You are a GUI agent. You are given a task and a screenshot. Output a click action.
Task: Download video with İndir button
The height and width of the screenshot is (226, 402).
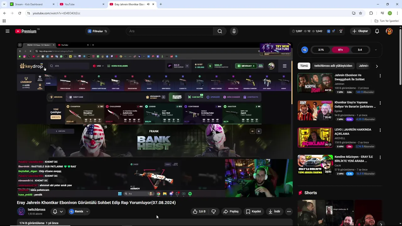click(274, 212)
